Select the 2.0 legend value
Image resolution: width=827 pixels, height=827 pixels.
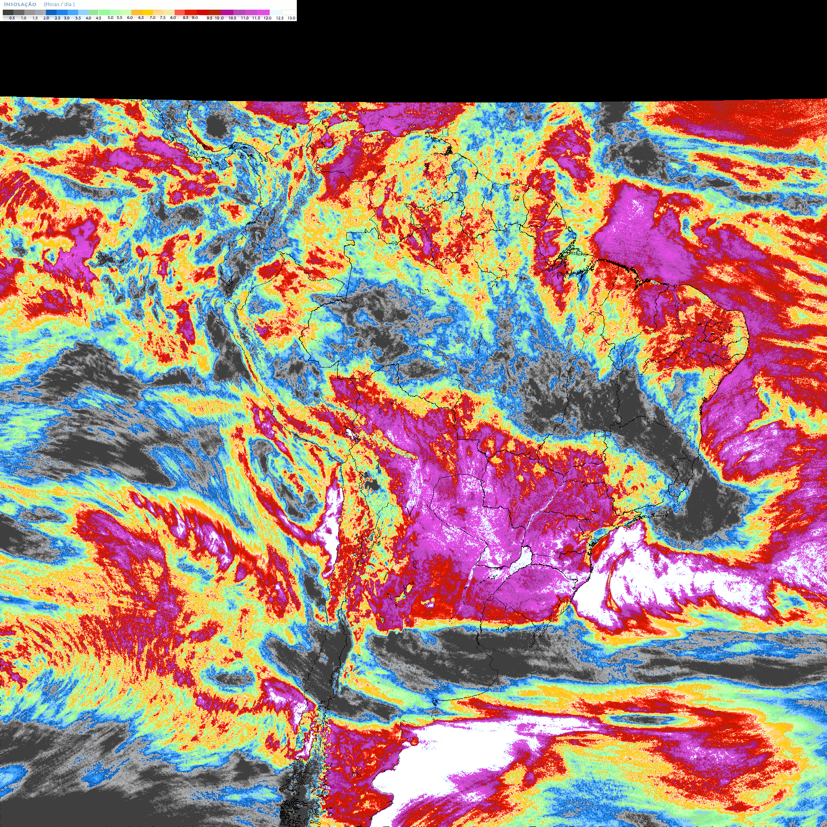click(46, 18)
